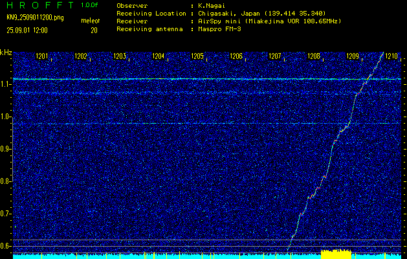The image size is (407, 259).
Task: Click the 0.8 frequency axis label
Action: click(5, 181)
